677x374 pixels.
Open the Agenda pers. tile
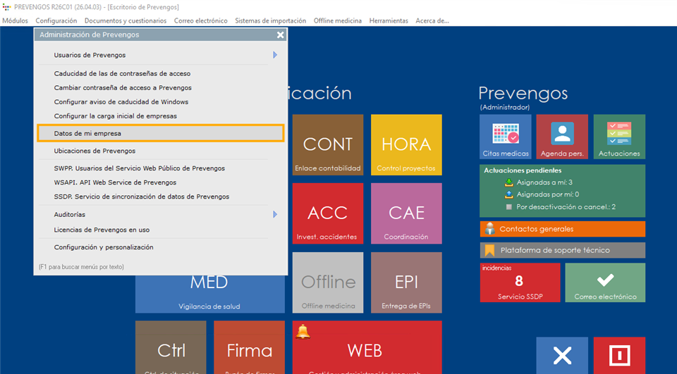561,137
